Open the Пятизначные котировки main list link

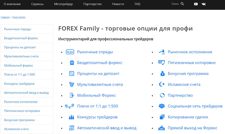pyautogui.click(x=192, y=63)
